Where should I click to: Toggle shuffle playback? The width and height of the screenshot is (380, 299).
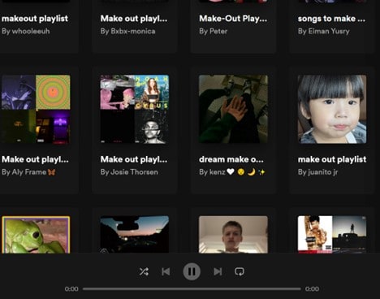pos(144,271)
